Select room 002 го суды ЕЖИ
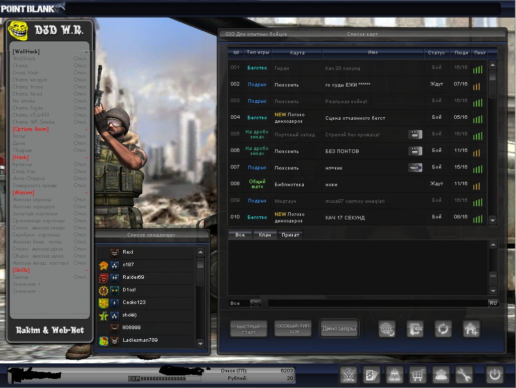The image size is (516, 388). (357, 85)
